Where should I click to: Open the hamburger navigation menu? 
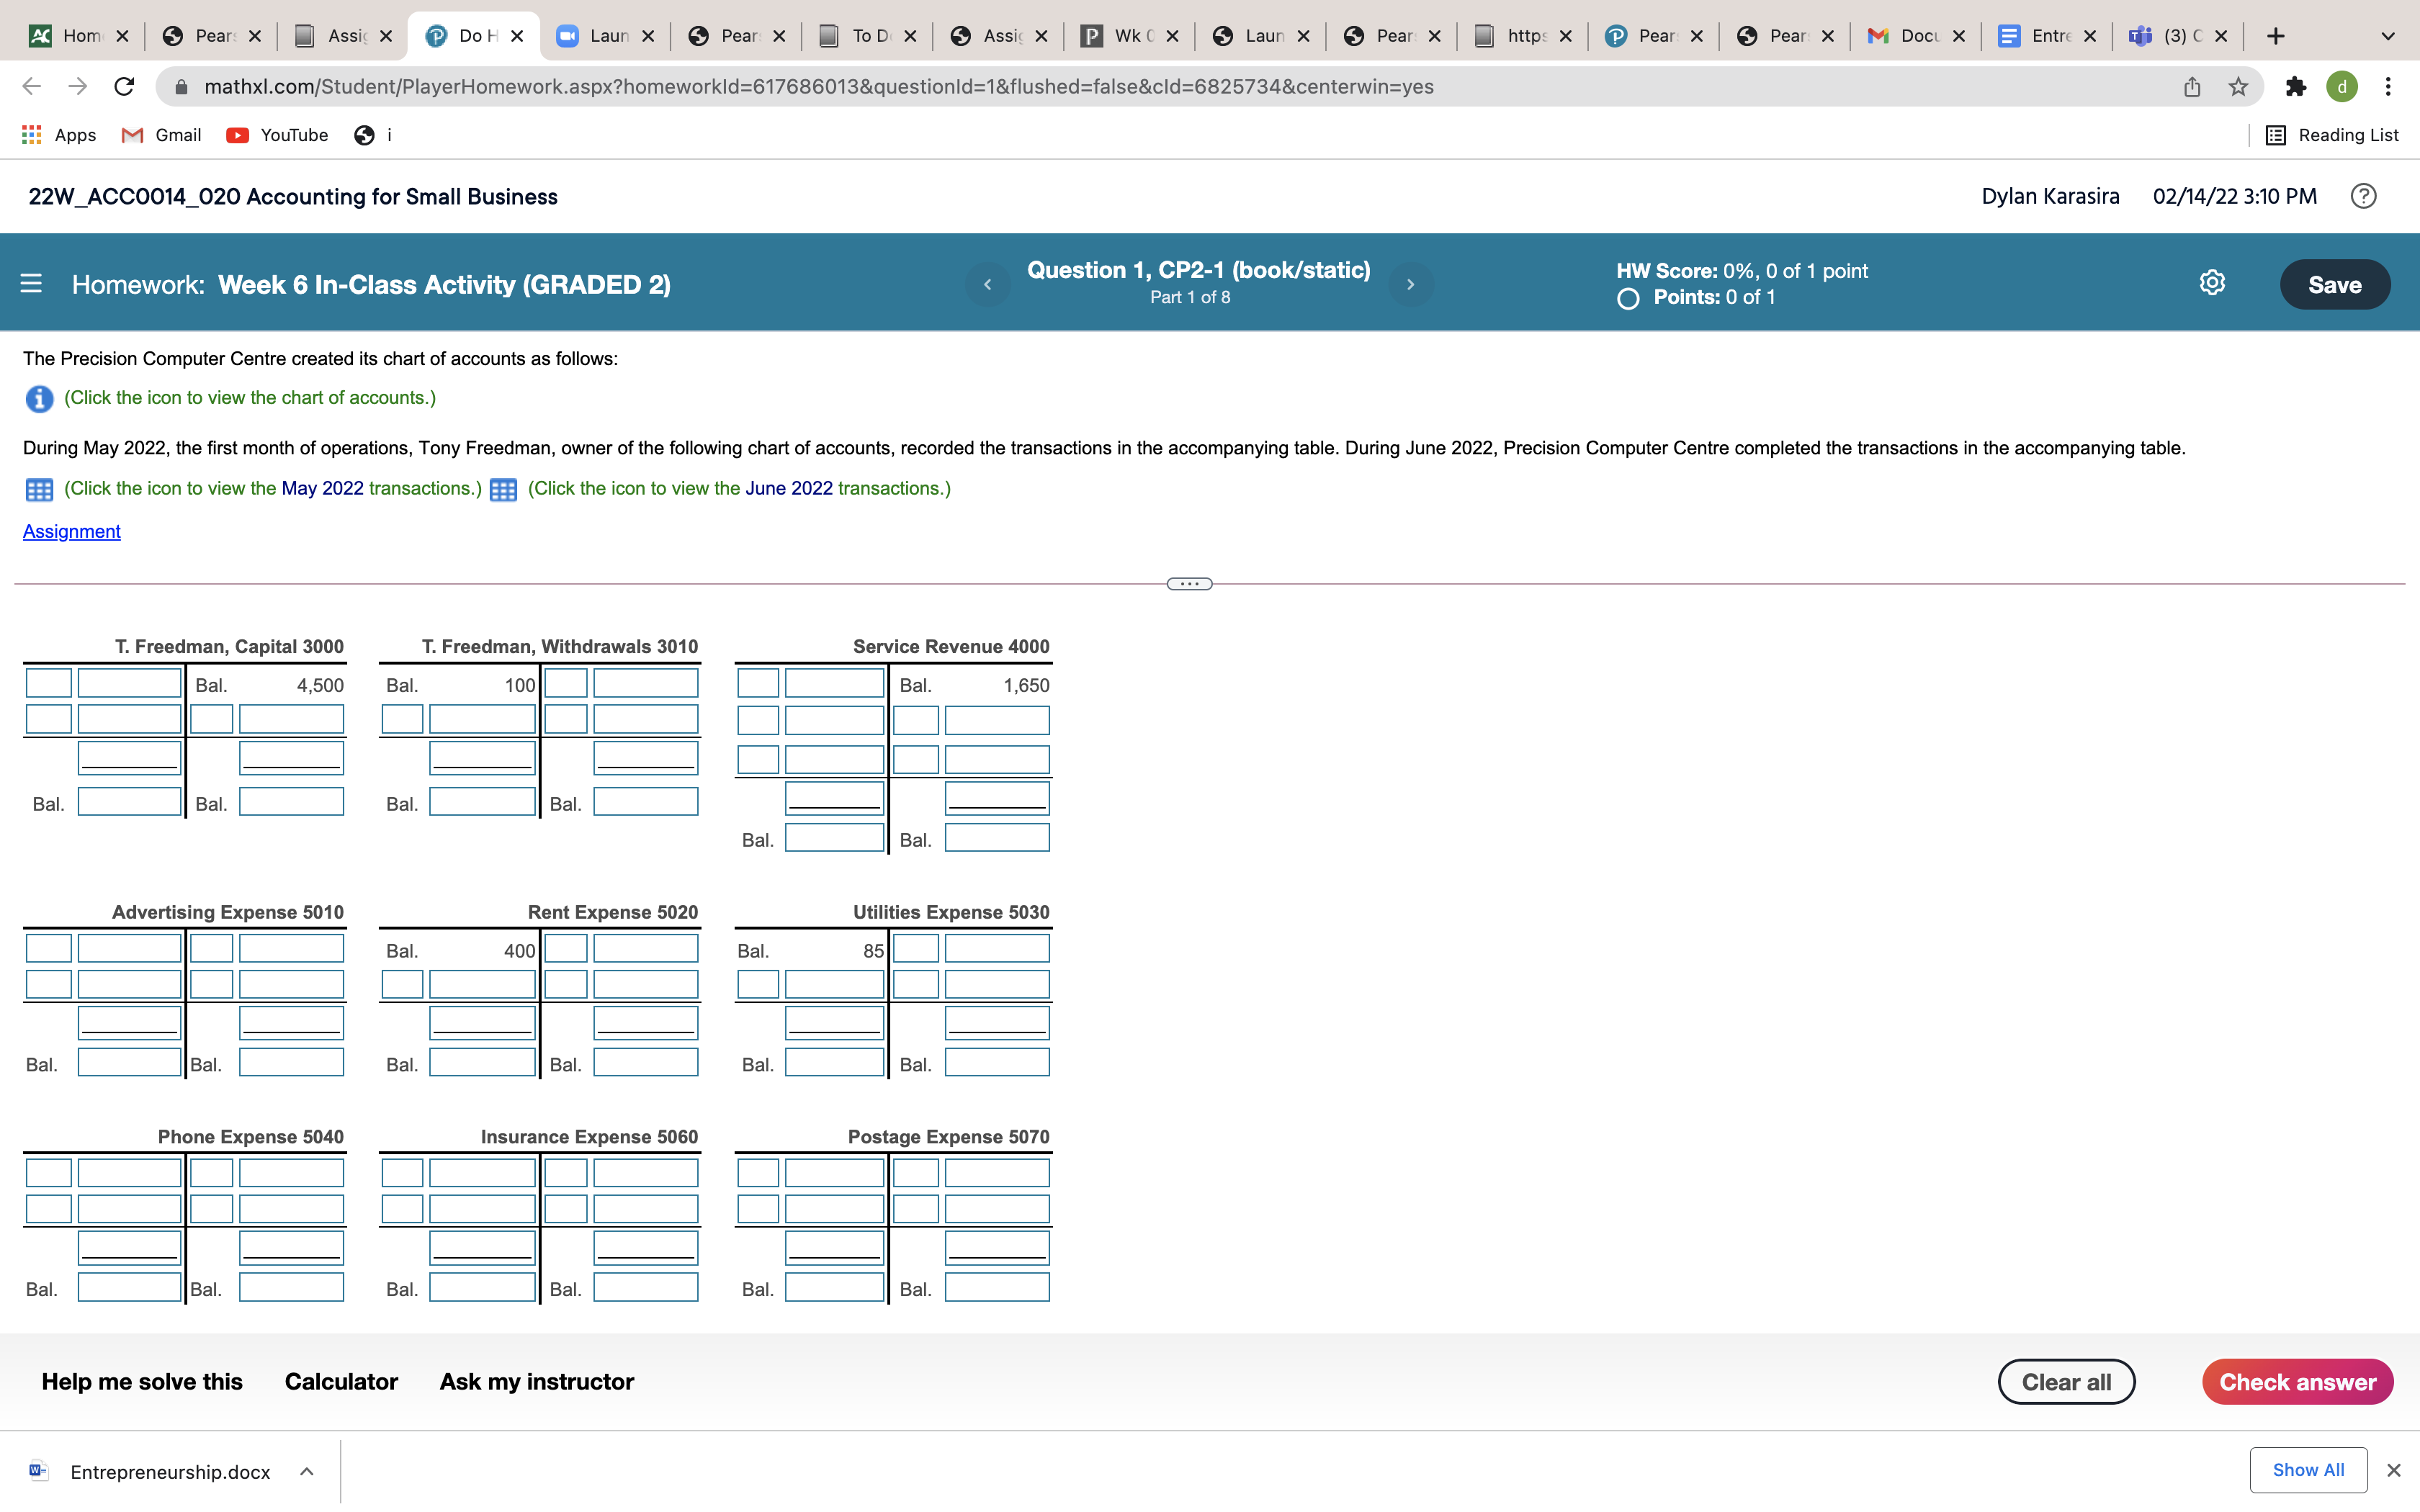point(31,284)
